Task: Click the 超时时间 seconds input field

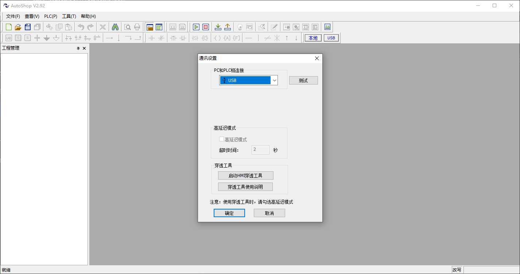Action: click(260, 150)
